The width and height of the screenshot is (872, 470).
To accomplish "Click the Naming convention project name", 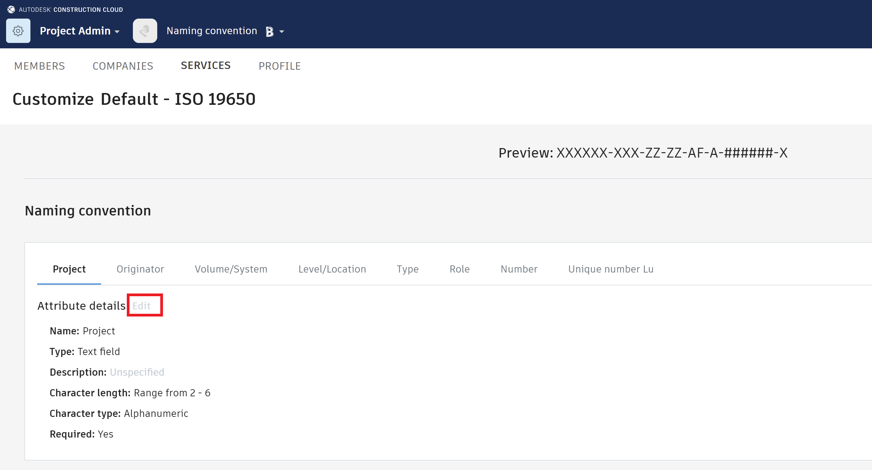I will 212,31.
